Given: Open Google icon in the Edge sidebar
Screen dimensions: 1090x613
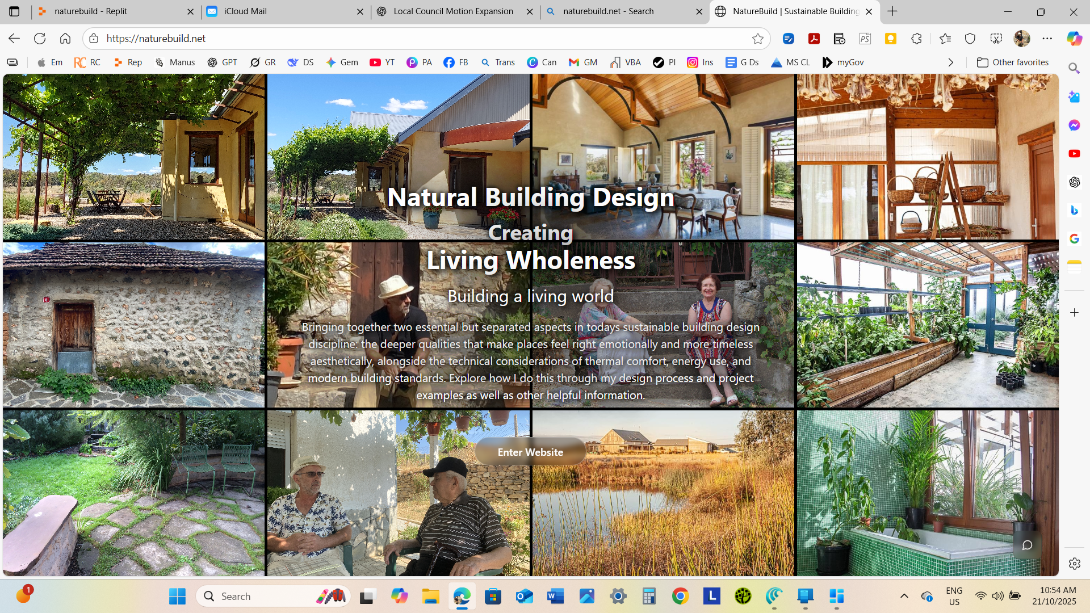Looking at the screenshot, I should click(x=1074, y=238).
